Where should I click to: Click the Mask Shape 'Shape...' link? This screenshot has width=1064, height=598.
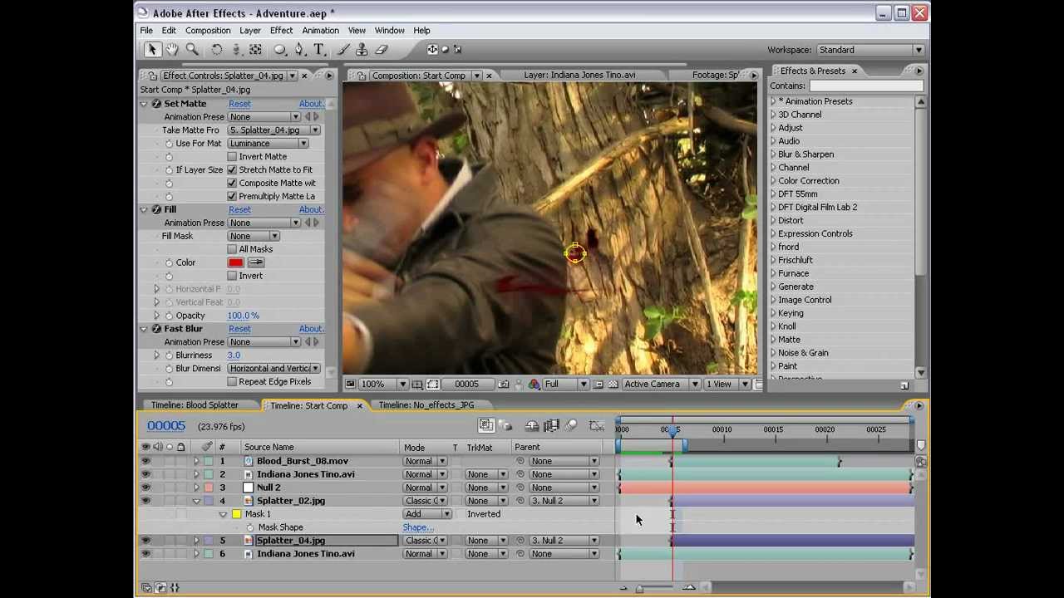[x=417, y=527]
